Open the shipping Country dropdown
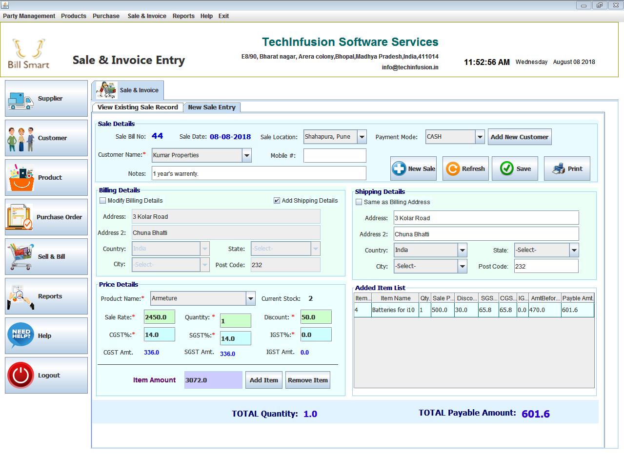Image resolution: width=624 pixels, height=461 pixels. click(462, 251)
